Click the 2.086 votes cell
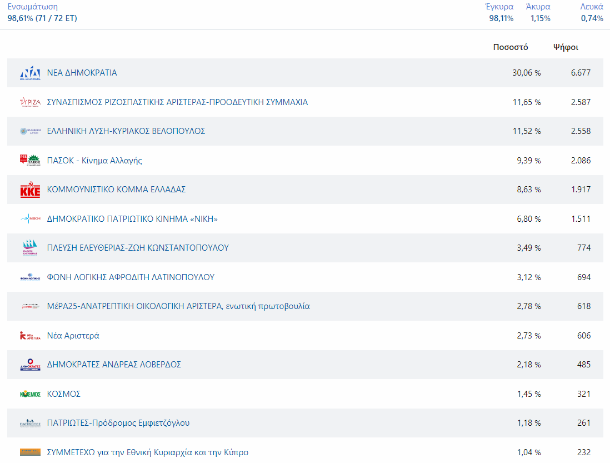 coord(581,160)
